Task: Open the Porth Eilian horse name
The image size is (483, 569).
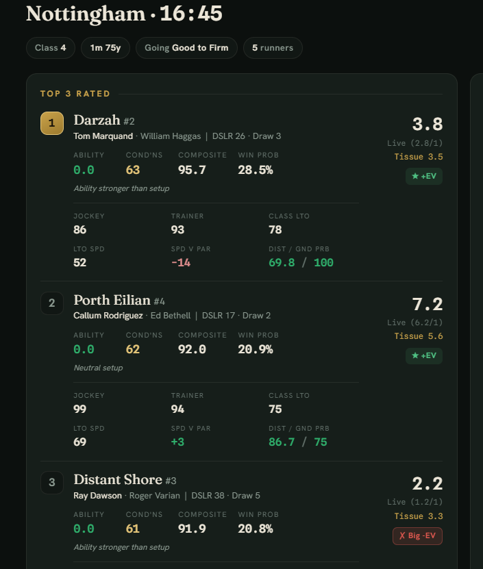Action: point(112,300)
